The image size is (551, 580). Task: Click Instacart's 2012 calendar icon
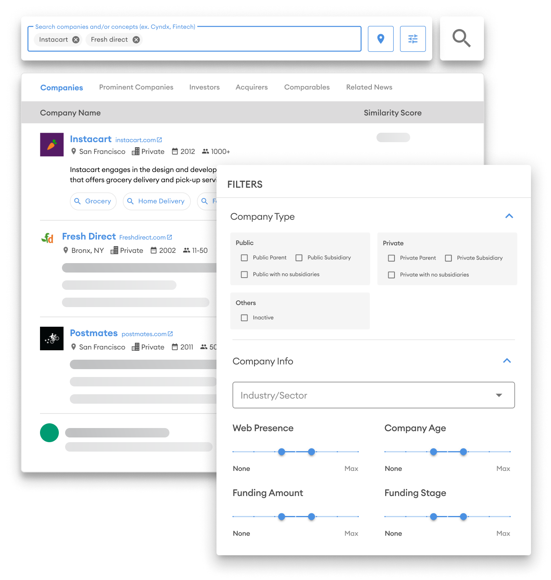[175, 151]
